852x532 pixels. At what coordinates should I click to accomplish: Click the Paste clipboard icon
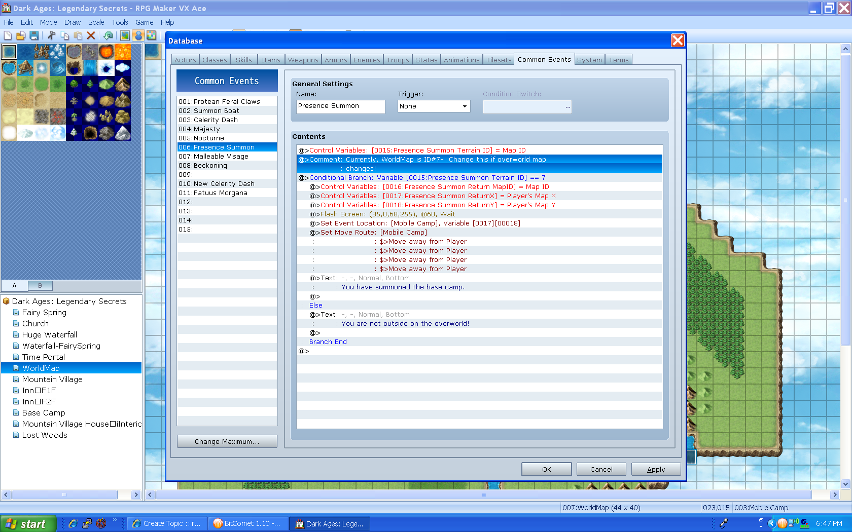click(78, 35)
